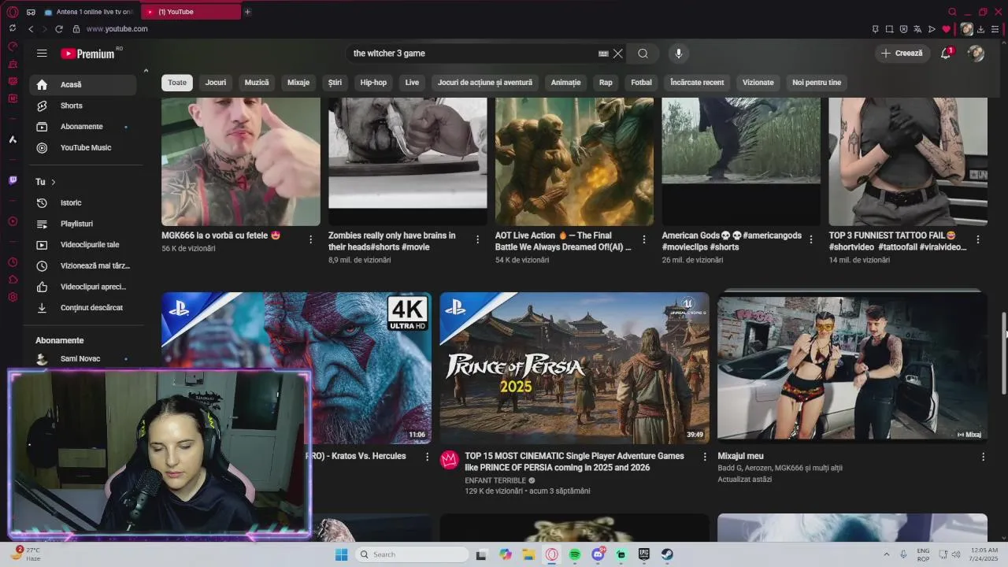This screenshot has height=567, width=1008.
Task: Open the account avatar menu
Action: click(976, 54)
